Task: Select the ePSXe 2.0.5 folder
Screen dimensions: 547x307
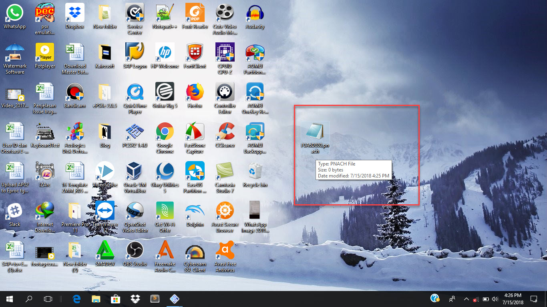Action: tap(105, 92)
